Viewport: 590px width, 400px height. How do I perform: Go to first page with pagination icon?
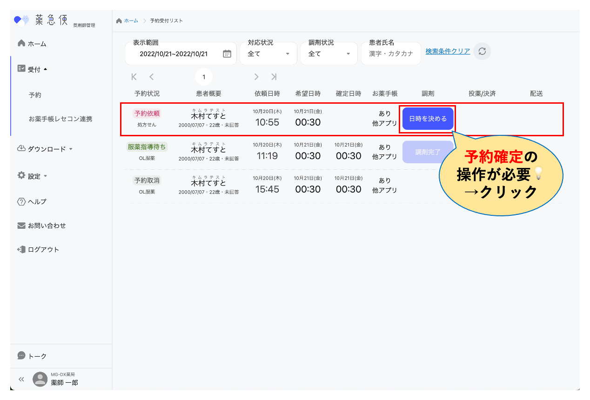(x=134, y=77)
